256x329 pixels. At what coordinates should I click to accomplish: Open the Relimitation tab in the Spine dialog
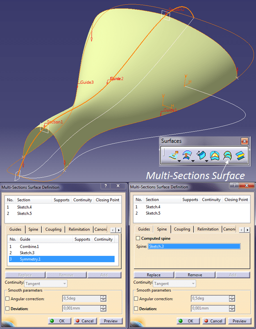pos(208,229)
